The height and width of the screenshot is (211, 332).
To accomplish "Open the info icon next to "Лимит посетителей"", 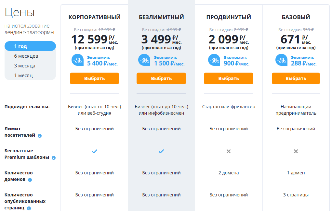I will point(40,135).
